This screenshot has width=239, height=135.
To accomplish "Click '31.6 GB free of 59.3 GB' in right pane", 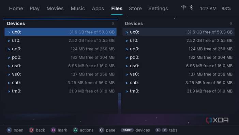I will 210,32.
